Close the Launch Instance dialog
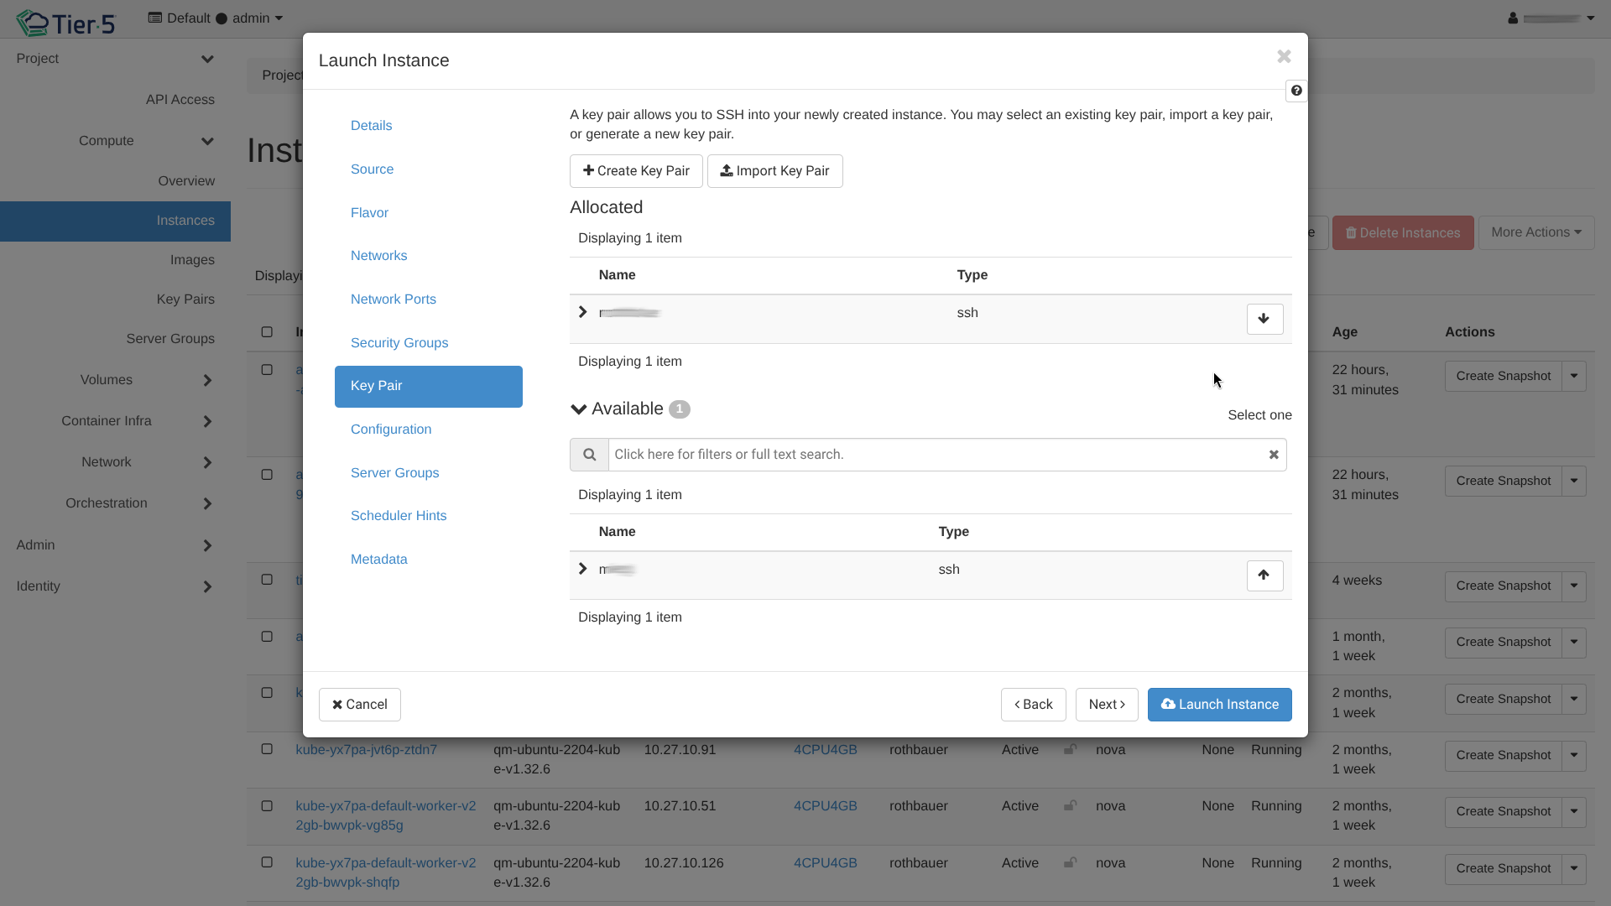 pyautogui.click(x=1284, y=56)
